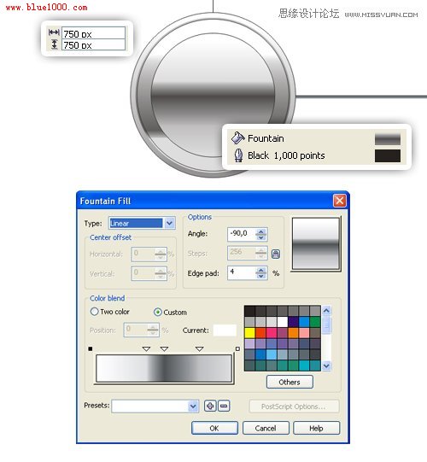Open the Presets dropdown list
This screenshot has height=462, width=427.
coord(193,406)
